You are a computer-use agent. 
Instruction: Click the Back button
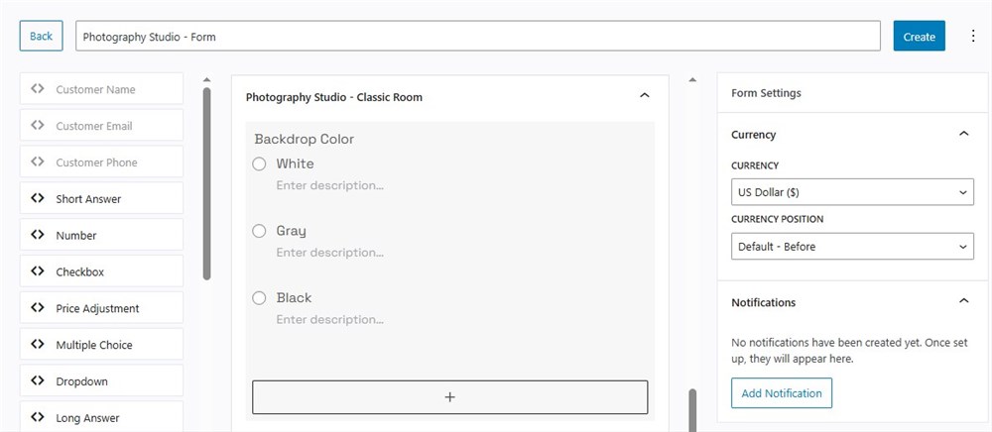pyautogui.click(x=41, y=37)
